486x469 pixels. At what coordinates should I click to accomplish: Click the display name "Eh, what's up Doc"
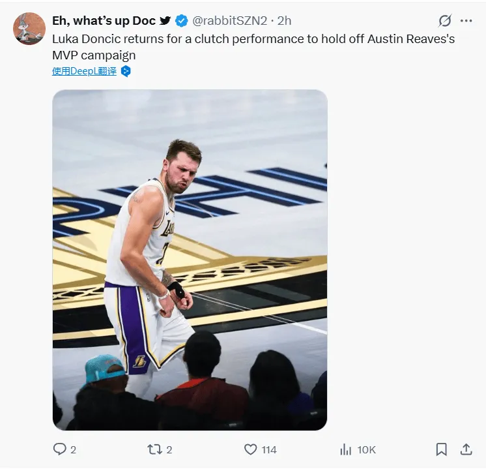coord(104,21)
